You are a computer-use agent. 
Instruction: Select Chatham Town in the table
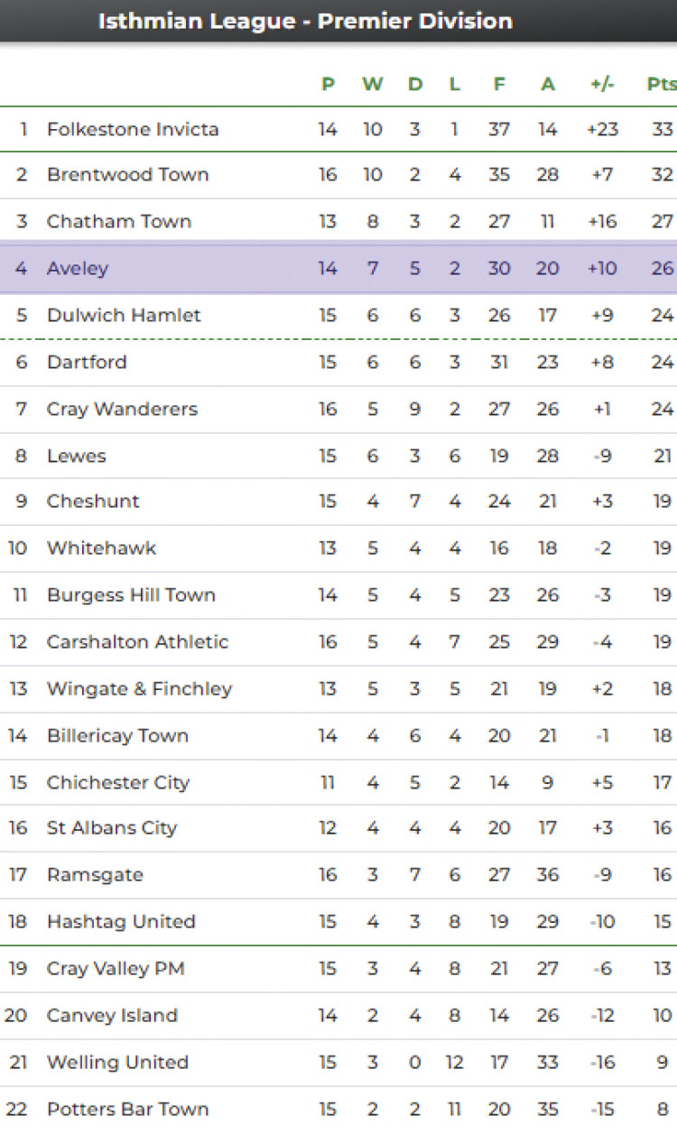pyautogui.click(x=118, y=221)
